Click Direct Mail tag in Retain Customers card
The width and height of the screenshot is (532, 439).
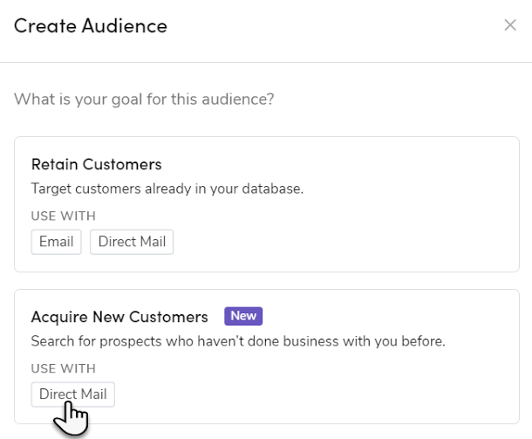point(132,242)
